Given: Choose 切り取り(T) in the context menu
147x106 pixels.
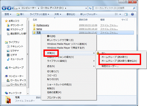Looking at the screenshot, I should tap(69, 71).
